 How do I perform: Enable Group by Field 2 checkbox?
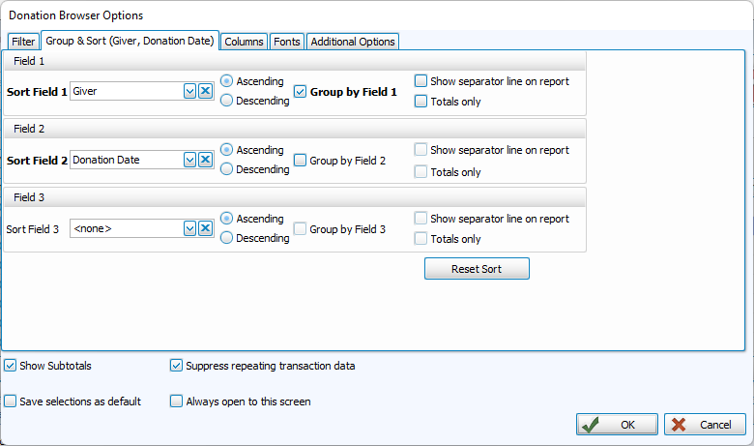tap(301, 161)
